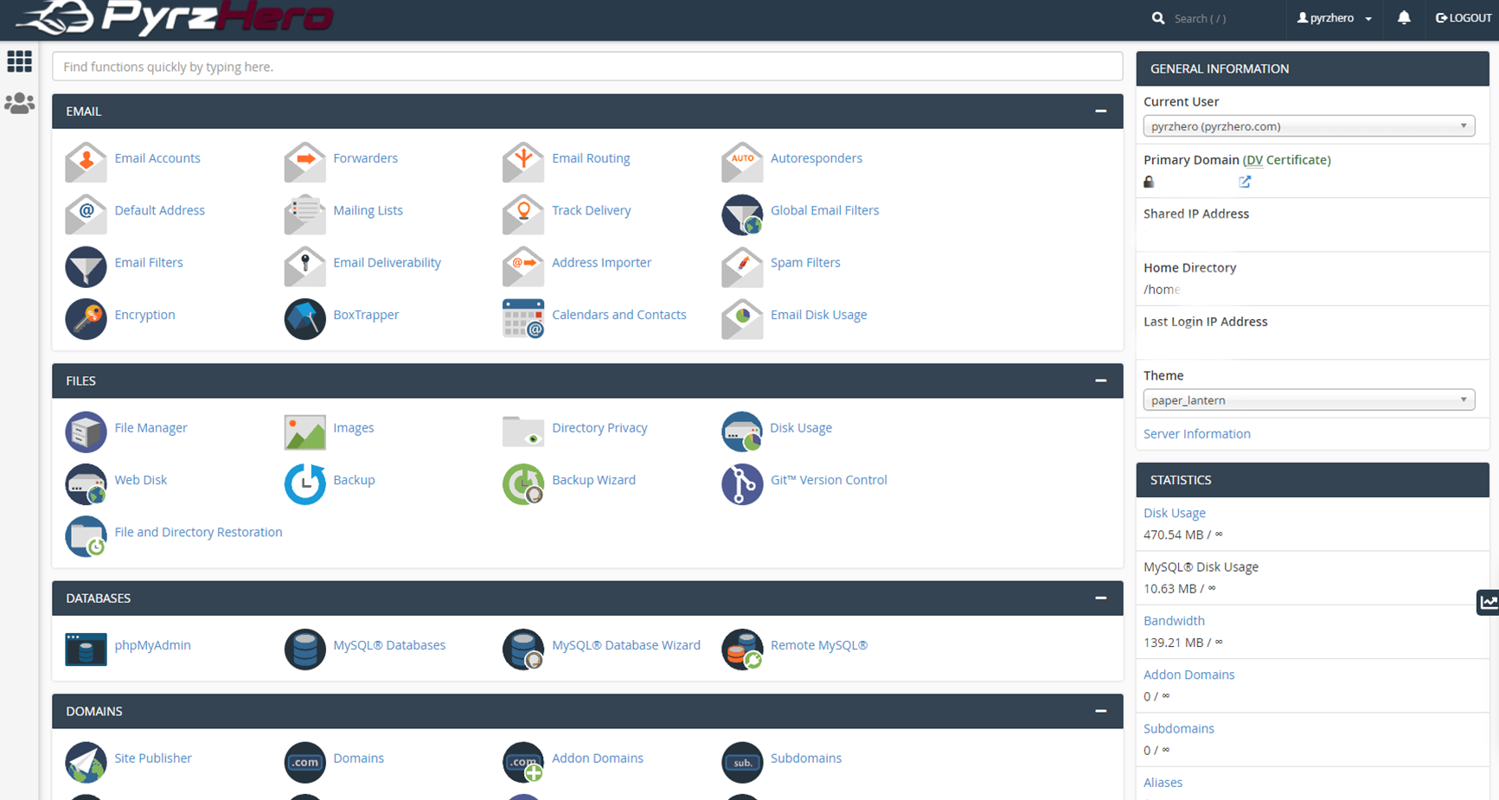Open the phpMyAdmin tool
Viewport: 1499px width, 800px height.
152,644
